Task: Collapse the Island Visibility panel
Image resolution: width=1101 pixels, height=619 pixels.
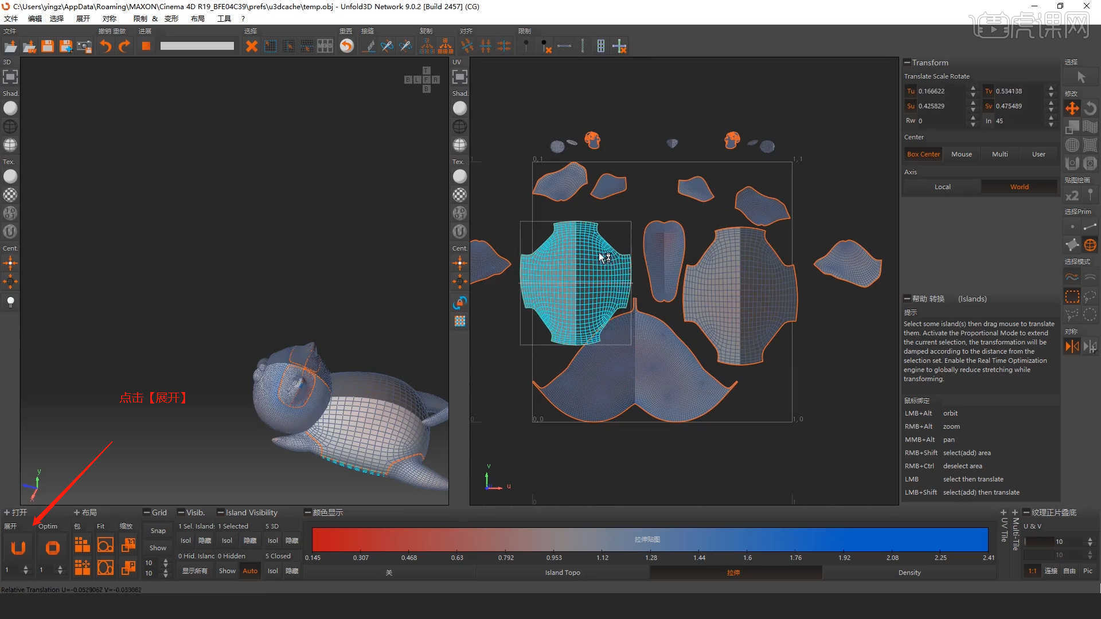Action: click(x=220, y=512)
